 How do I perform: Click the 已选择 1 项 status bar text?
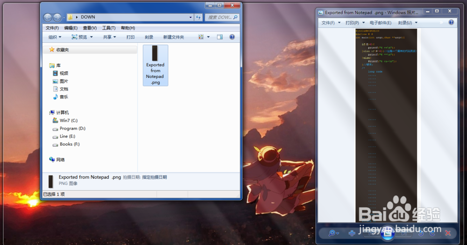54,194
